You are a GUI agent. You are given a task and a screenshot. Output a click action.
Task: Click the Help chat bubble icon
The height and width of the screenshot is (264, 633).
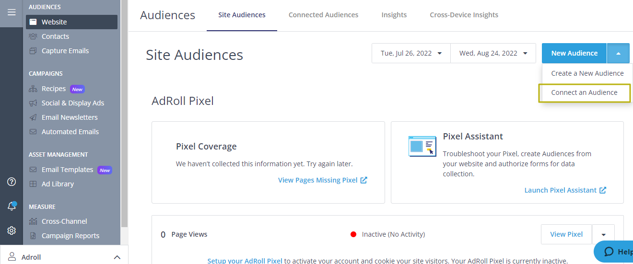609,252
